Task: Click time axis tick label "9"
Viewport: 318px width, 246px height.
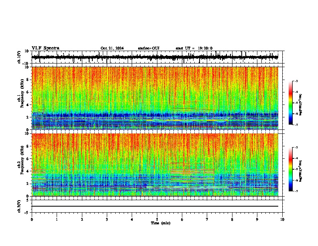Action: tap(257, 219)
